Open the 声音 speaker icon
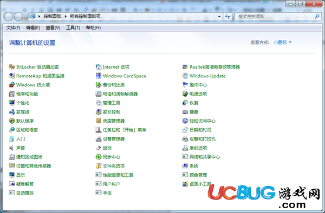Screen dimensions: 325x213 click(12, 148)
